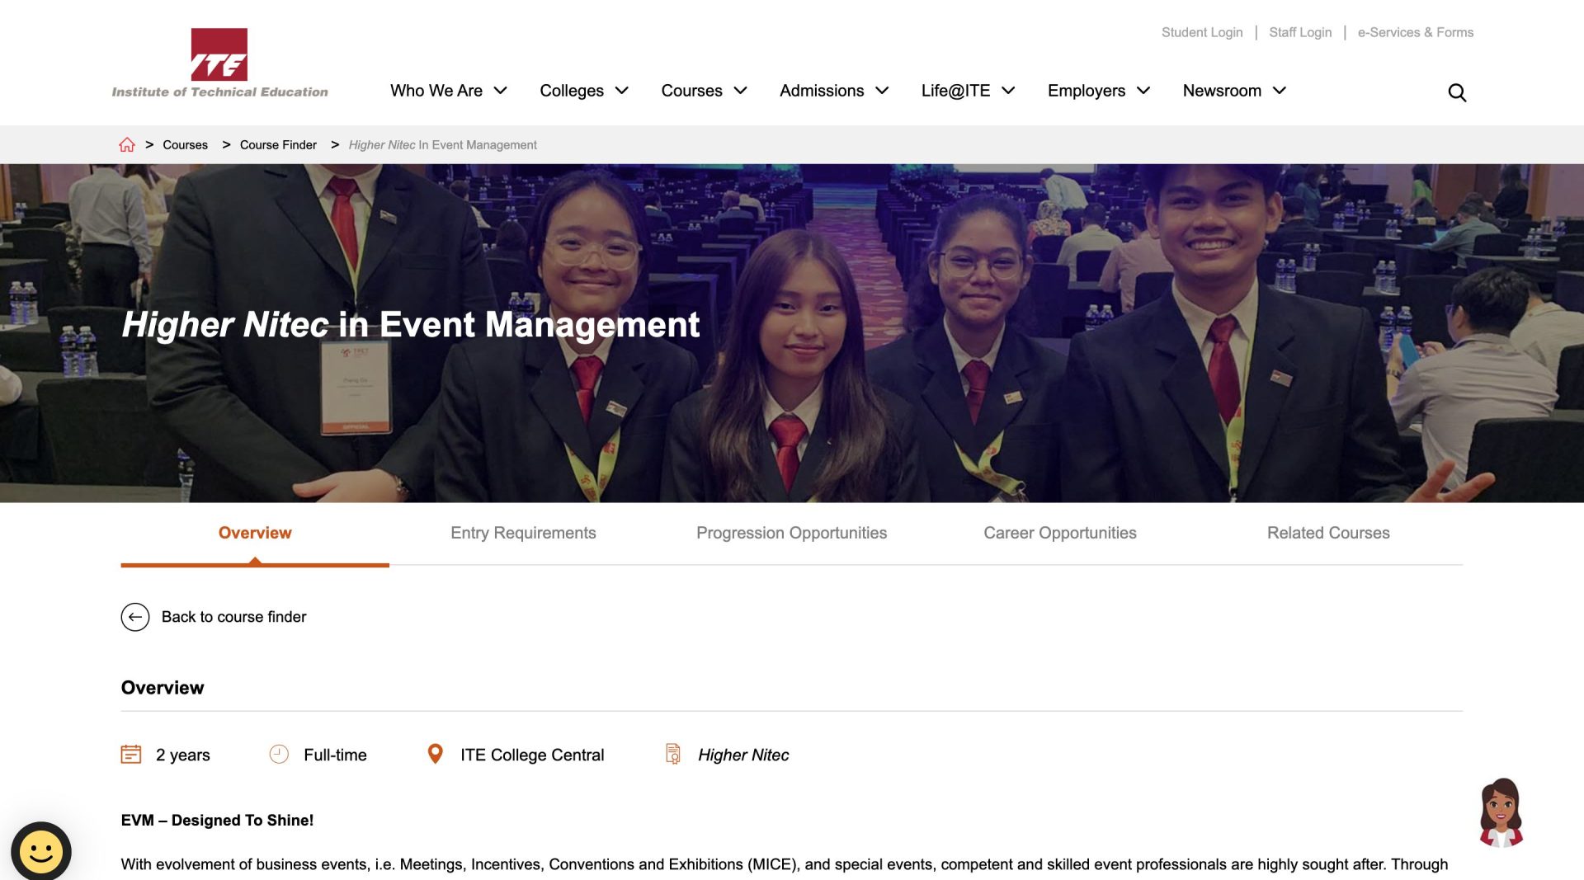Click the calendar icon beside 2 years
Image resolution: width=1584 pixels, height=880 pixels.
(x=132, y=753)
